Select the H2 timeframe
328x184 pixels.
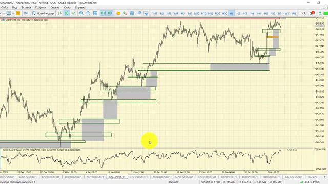238,13
